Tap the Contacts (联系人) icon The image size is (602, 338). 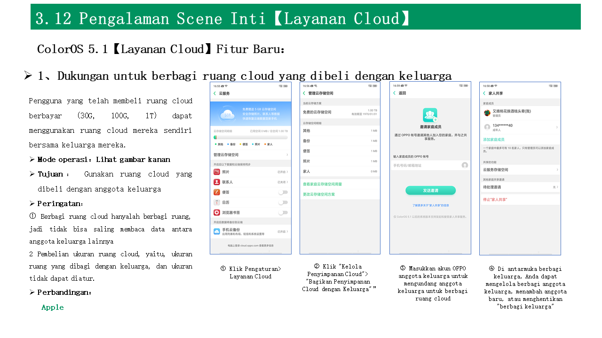[217, 182]
